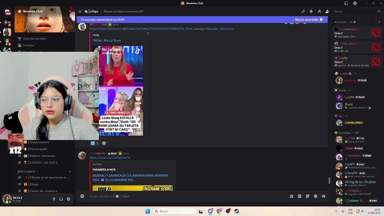Toggle fullscreen on TikTok video
The width and height of the screenshot is (384, 216).
pyautogui.click(x=139, y=131)
